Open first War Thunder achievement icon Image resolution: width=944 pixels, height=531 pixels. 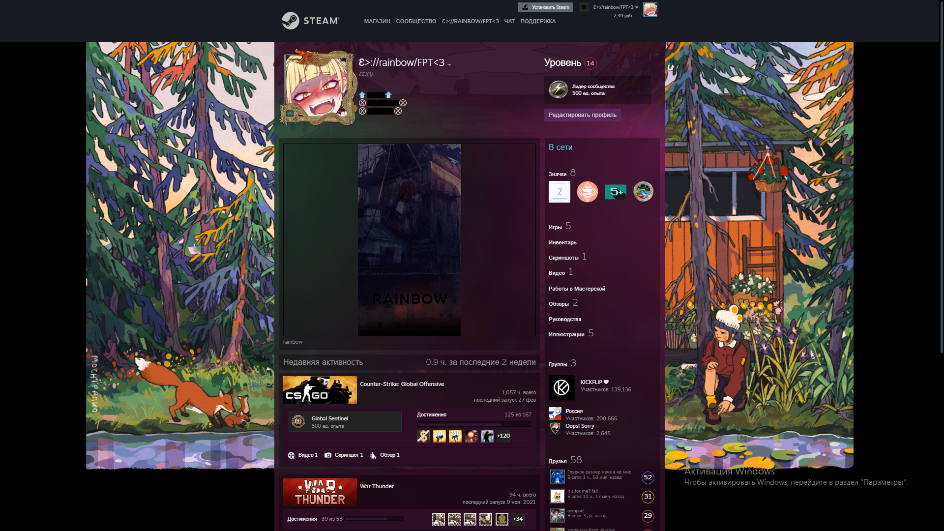pyautogui.click(x=439, y=519)
